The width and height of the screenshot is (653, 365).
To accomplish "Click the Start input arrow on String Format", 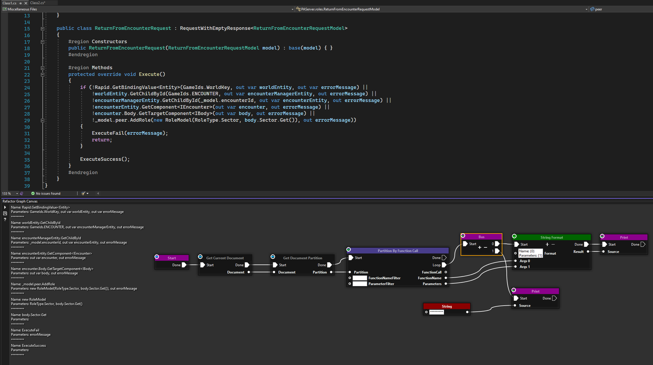I will 517,244.
